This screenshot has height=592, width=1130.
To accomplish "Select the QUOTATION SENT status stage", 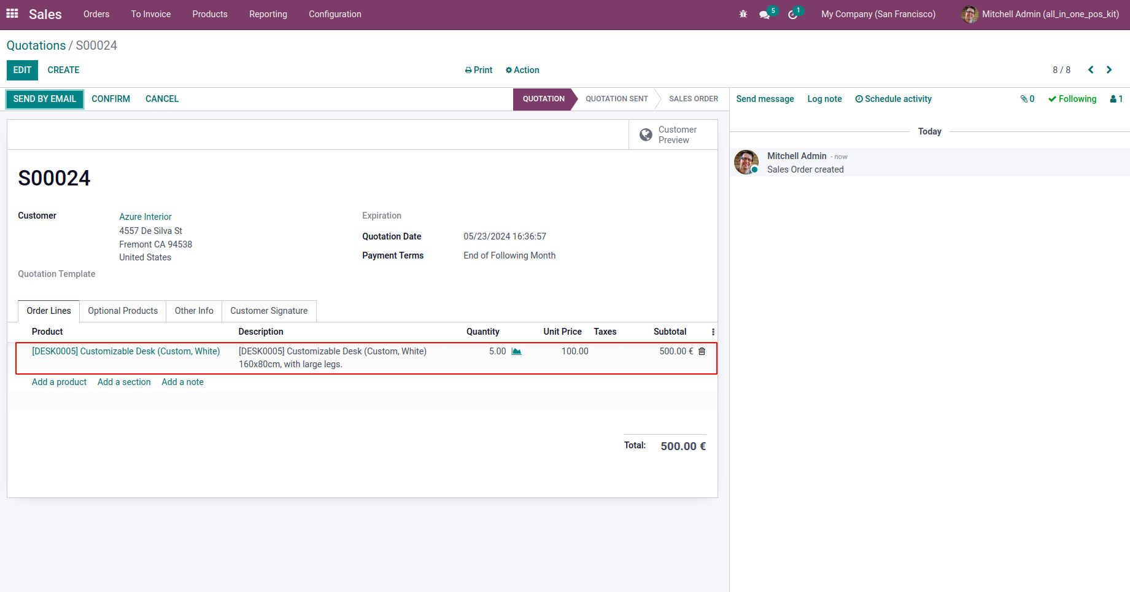I will tap(617, 99).
